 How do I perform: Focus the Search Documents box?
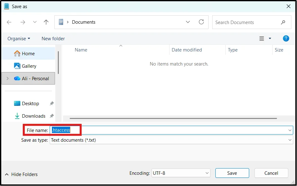pos(252,22)
